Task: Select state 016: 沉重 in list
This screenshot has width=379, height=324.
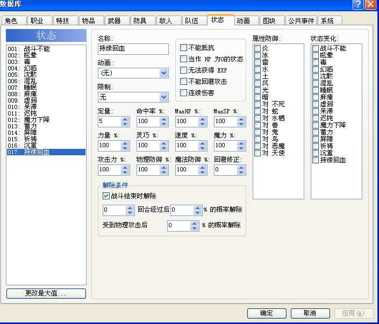Action: point(46,146)
